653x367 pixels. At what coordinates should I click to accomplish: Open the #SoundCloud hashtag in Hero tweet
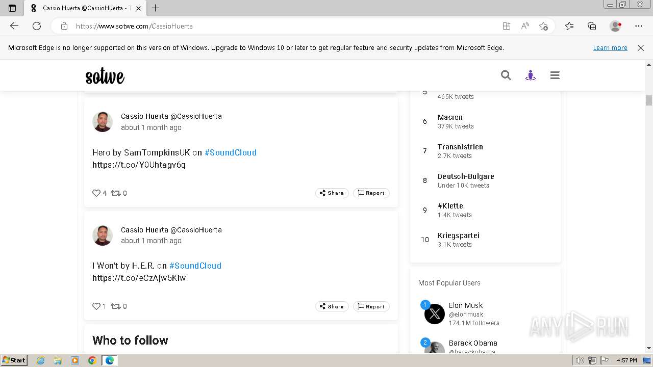[x=231, y=152]
